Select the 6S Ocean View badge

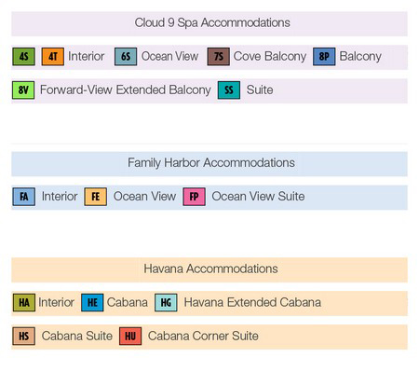[x=126, y=56]
